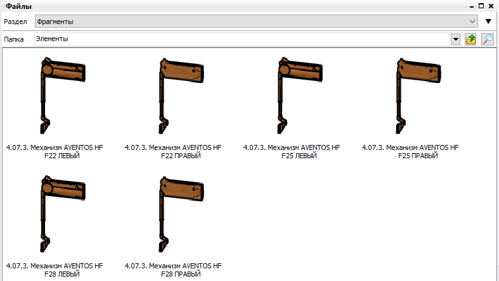The image size is (499, 281).
Task: Close the Файлы panel
Action: 491,6
